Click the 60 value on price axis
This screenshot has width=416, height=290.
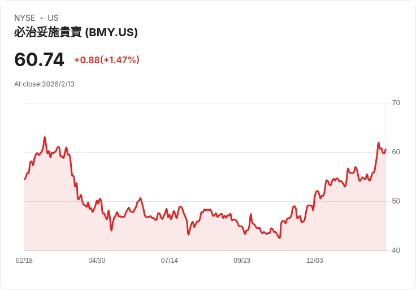click(396, 152)
